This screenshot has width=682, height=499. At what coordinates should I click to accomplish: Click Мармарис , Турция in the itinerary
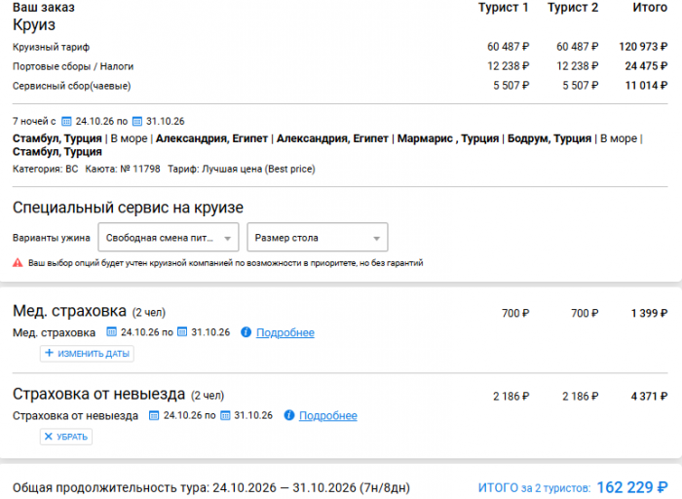click(x=448, y=138)
